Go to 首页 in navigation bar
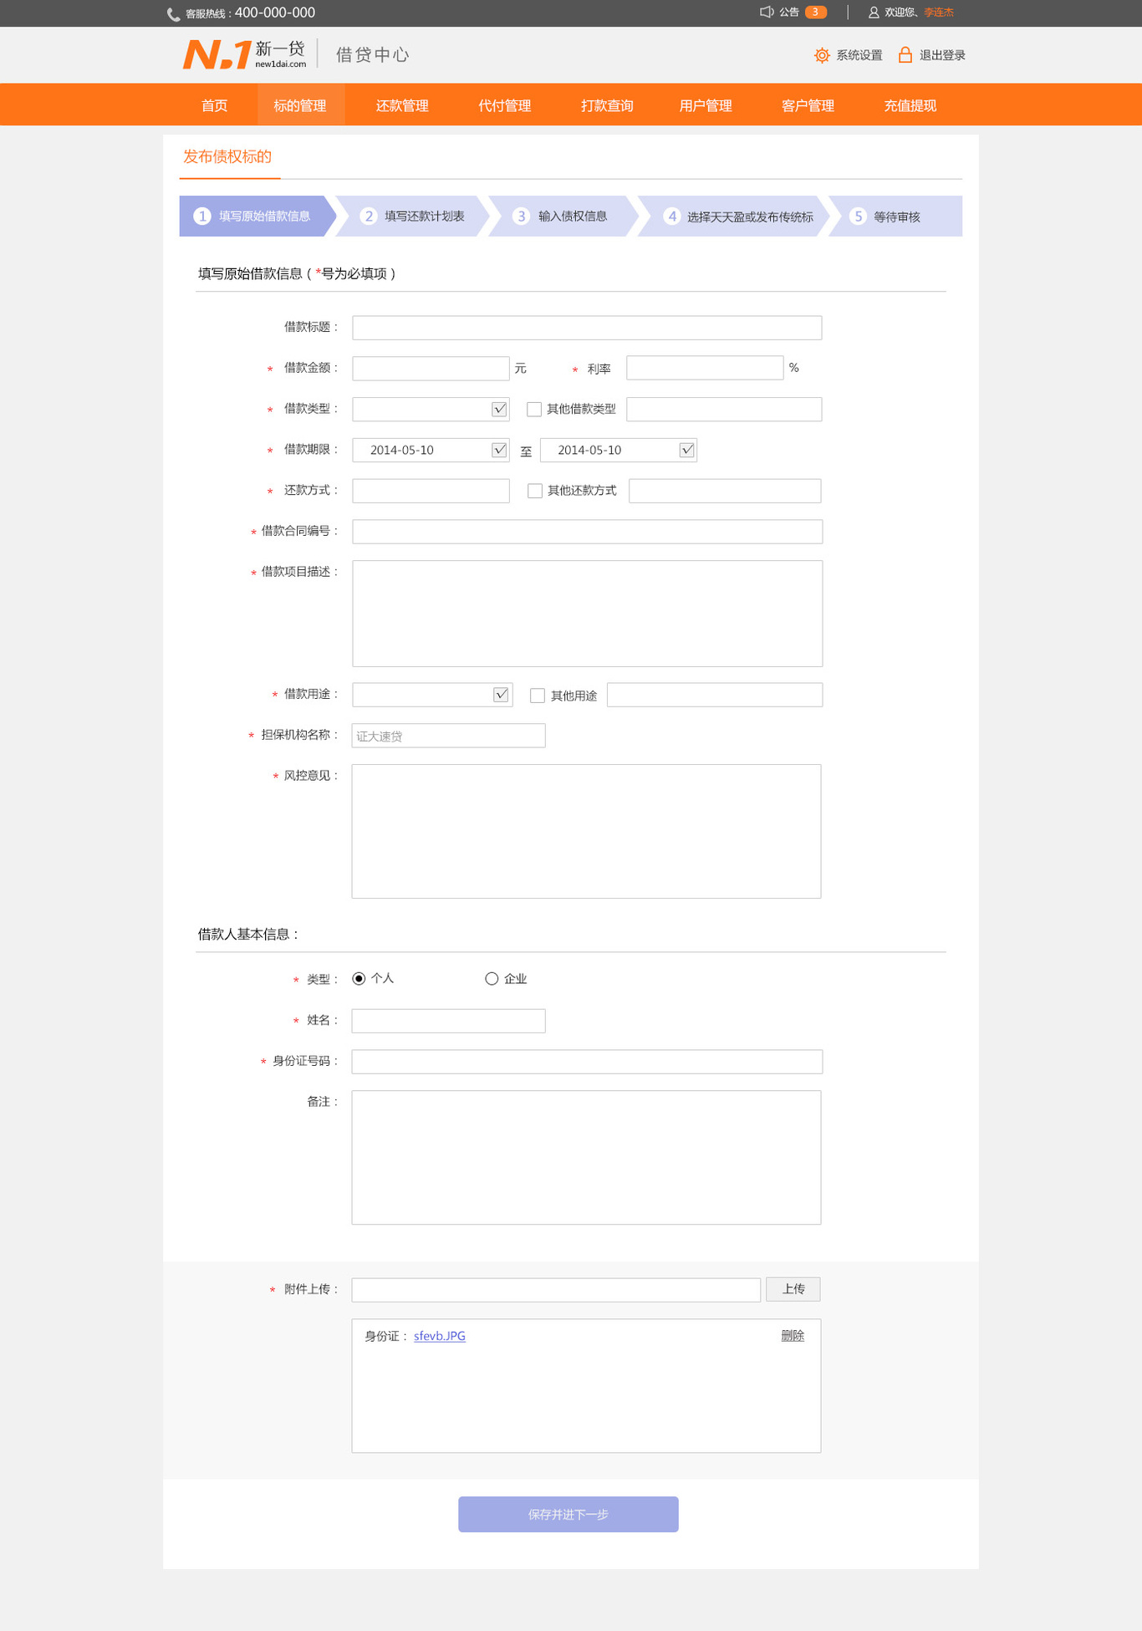This screenshot has height=1631, width=1142. pyautogui.click(x=215, y=105)
